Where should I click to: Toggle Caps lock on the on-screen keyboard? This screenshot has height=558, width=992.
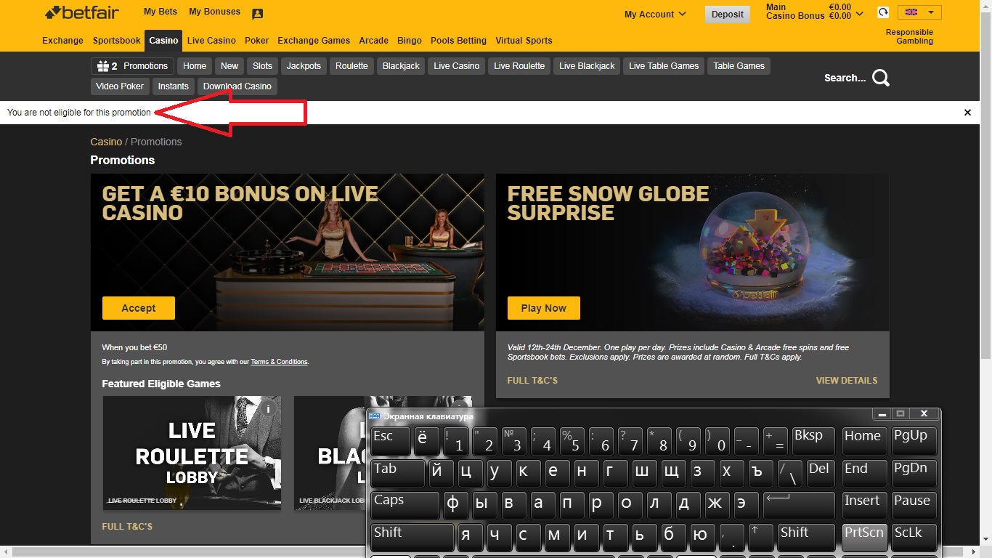coord(404,505)
